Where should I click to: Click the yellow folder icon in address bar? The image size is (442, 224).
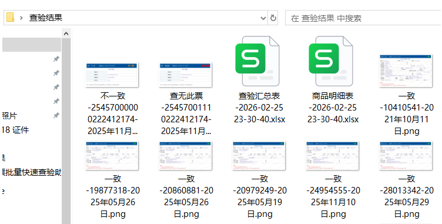click(10, 17)
